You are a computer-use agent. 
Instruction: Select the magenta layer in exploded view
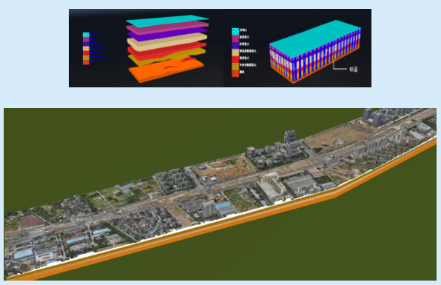168,28
